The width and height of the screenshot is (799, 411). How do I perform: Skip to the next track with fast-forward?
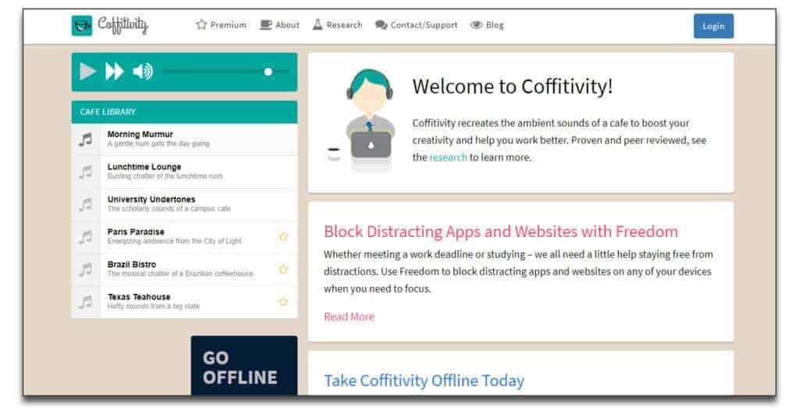[x=115, y=72]
